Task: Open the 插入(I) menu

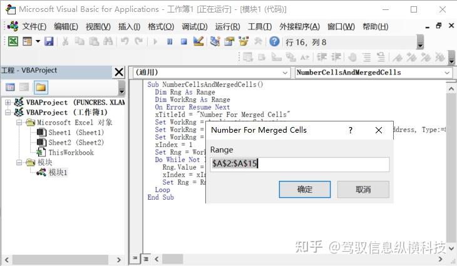Action: point(130,27)
